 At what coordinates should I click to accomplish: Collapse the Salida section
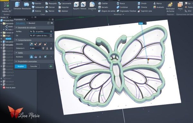pos(16,53)
